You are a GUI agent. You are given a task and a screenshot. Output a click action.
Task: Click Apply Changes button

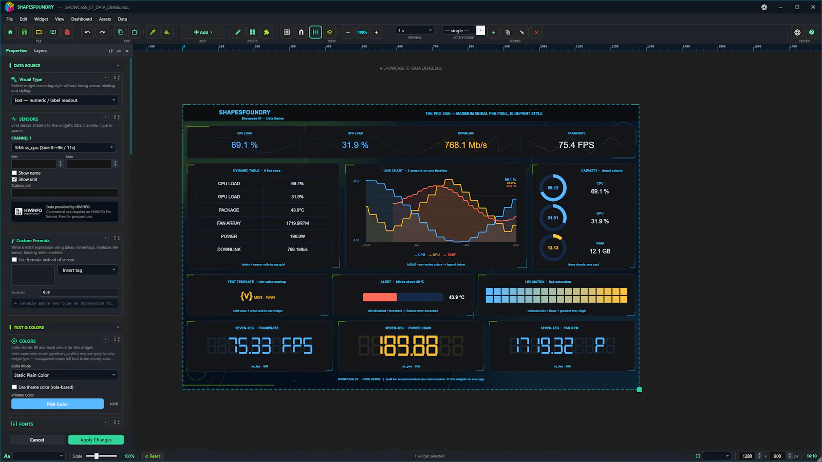coord(96,440)
